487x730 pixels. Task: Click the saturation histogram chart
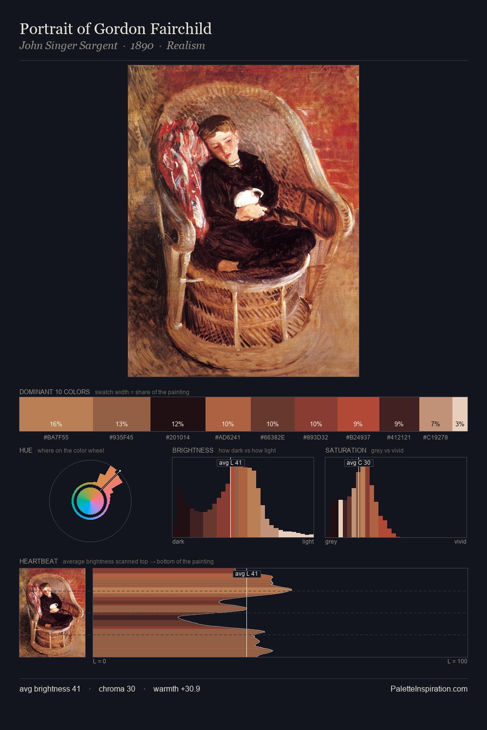(x=396, y=497)
